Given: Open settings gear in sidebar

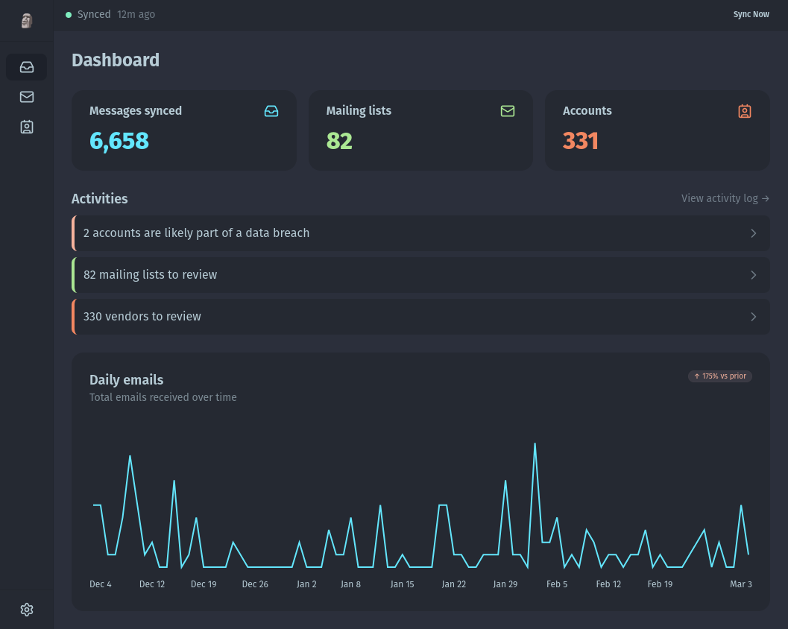Looking at the screenshot, I should click(x=27, y=610).
